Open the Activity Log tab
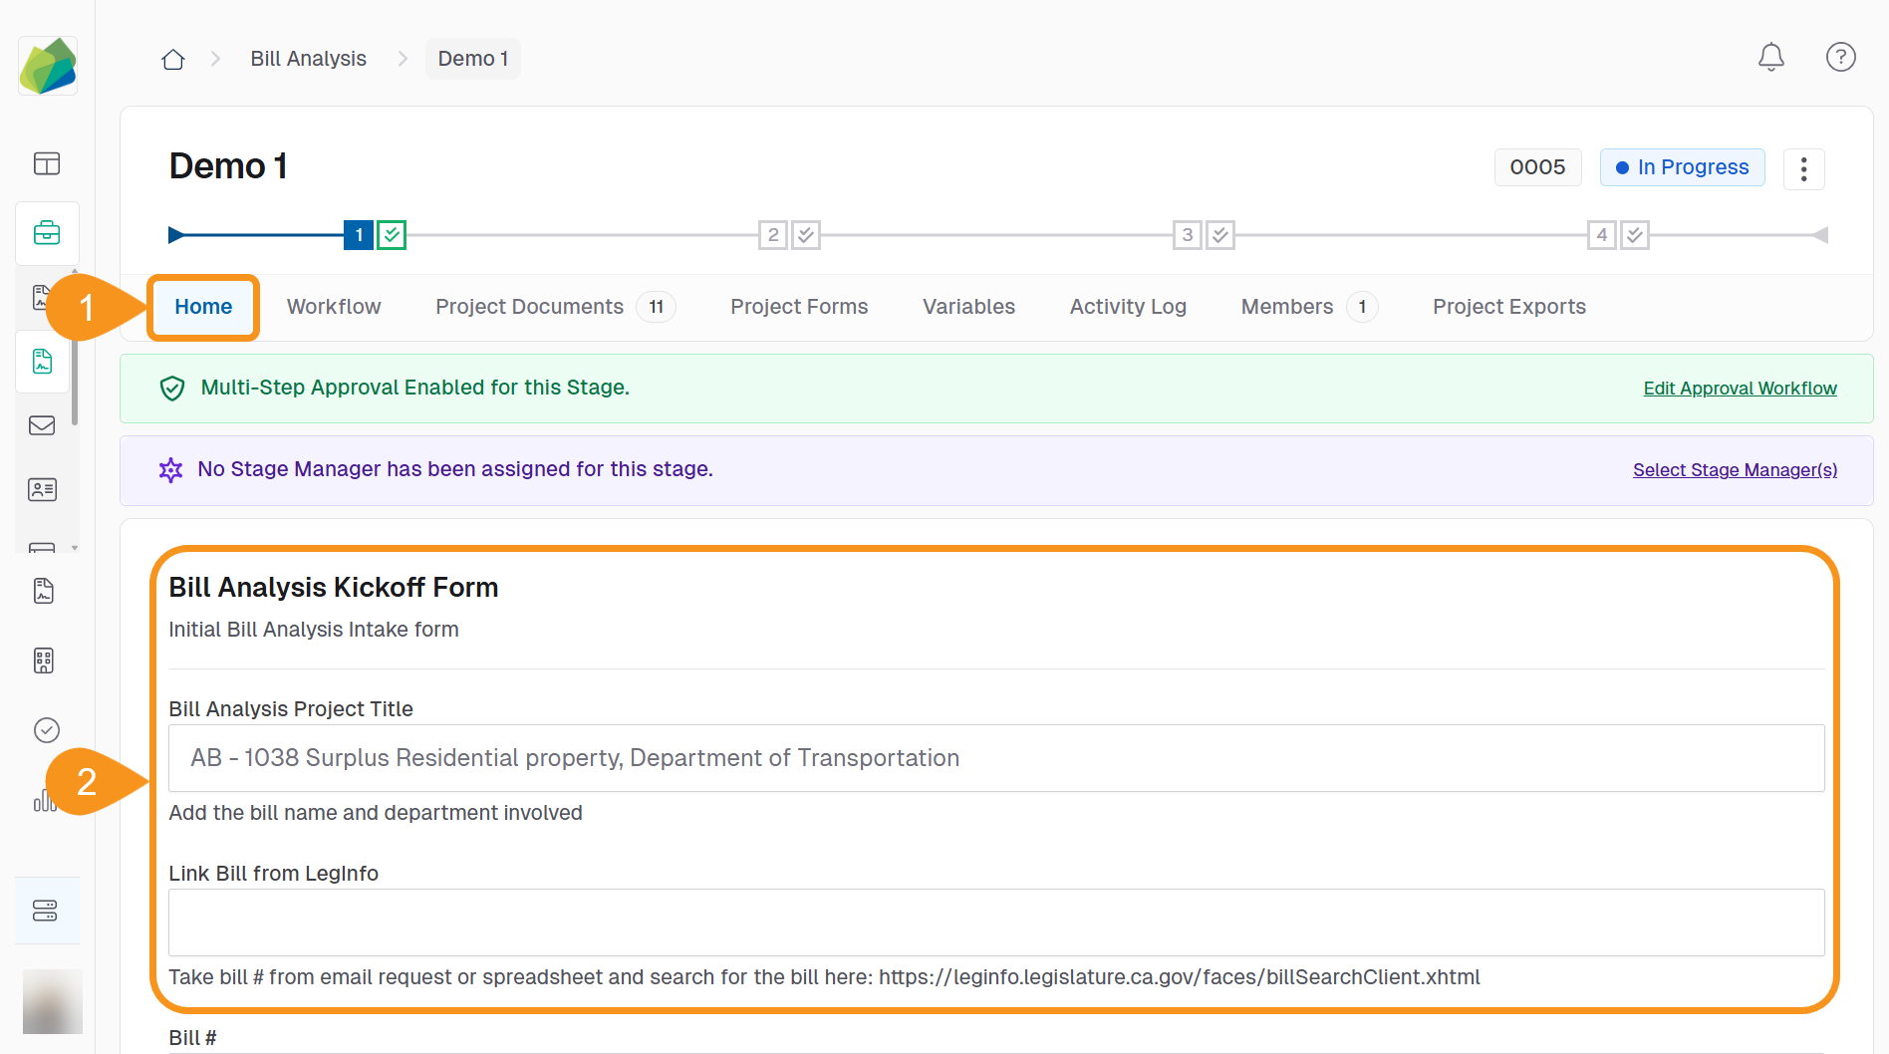This screenshot has height=1054, width=1889. (x=1127, y=307)
